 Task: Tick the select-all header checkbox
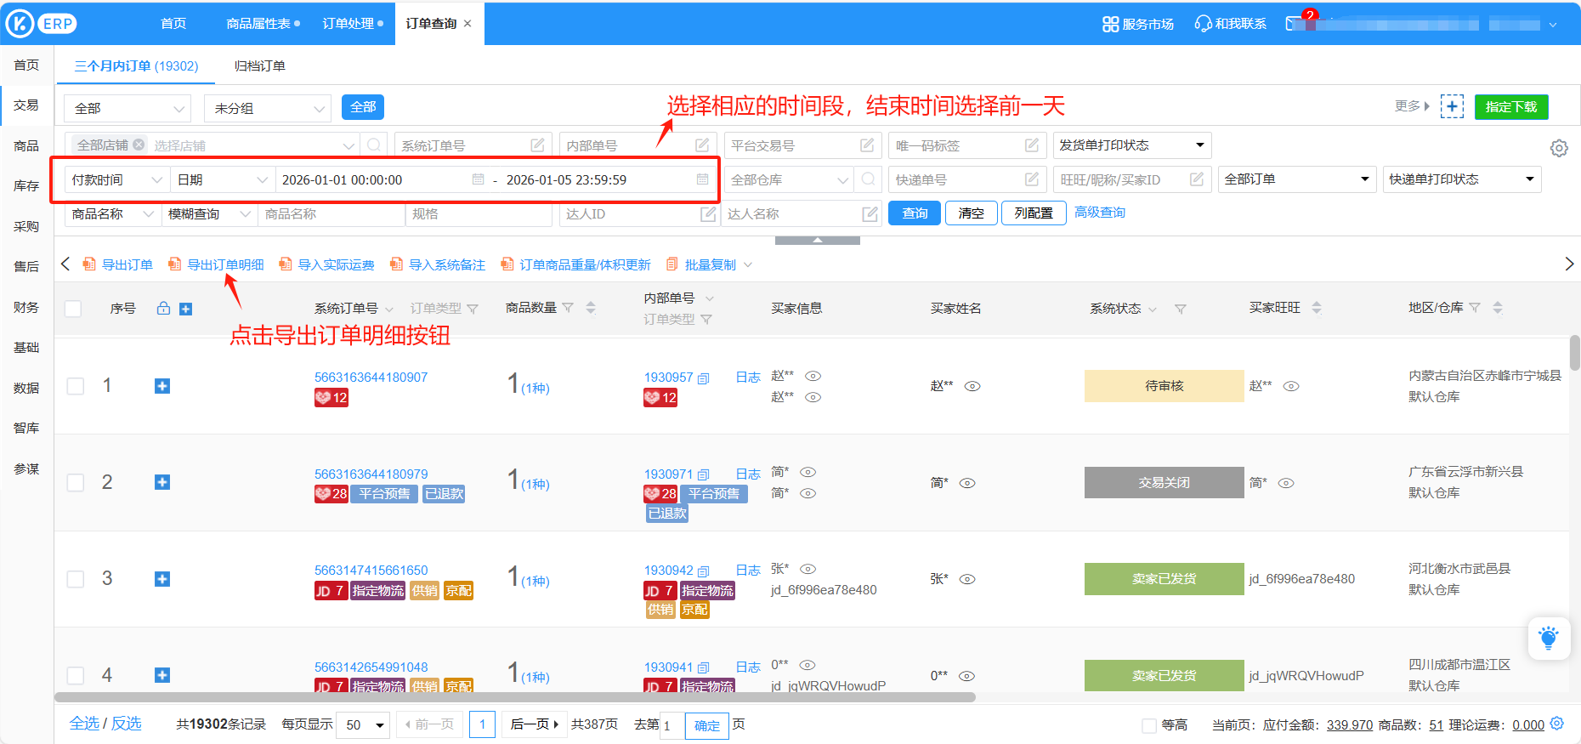(74, 309)
